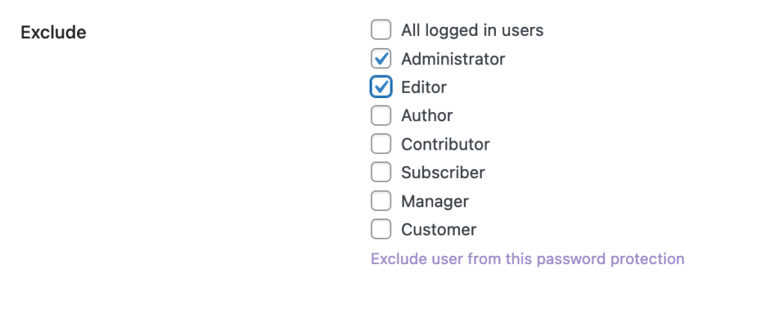This screenshot has width=766, height=318.
Task: Click the "Author" label text
Action: (426, 116)
